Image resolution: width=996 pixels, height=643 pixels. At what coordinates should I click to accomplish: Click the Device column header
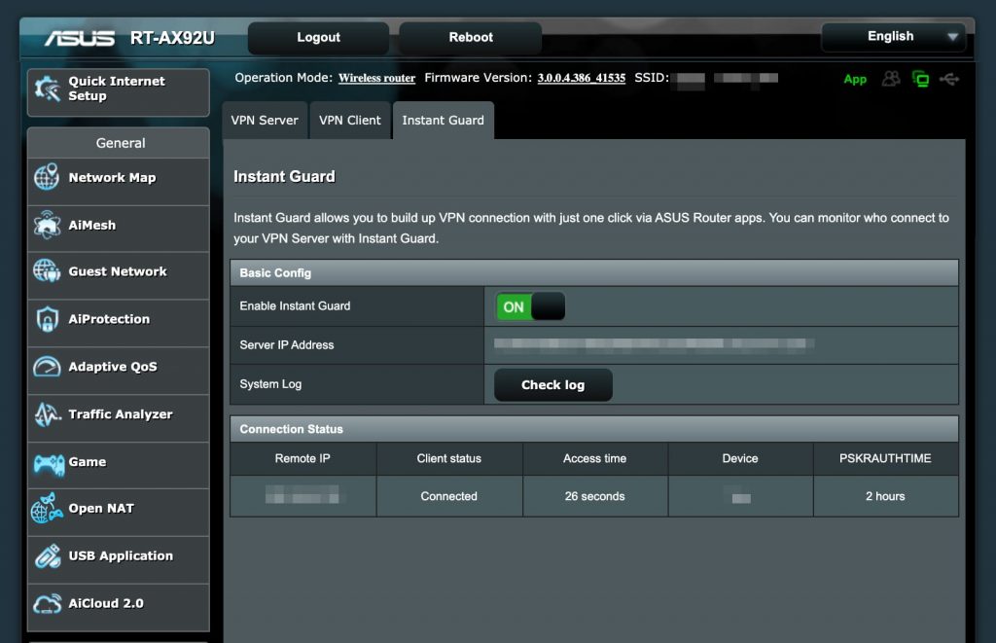(x=740, y=459)
